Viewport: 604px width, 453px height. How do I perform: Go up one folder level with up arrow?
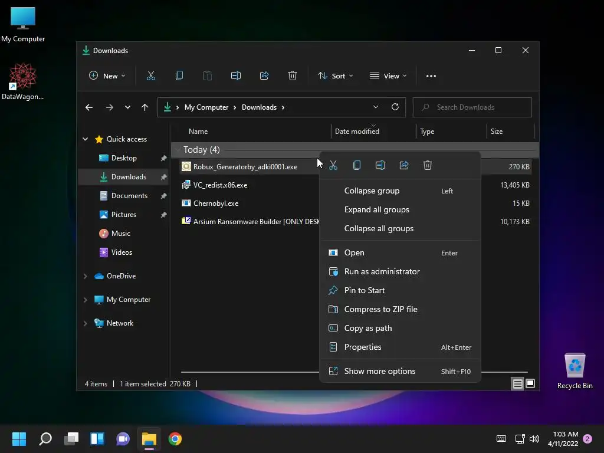(x=145, y=107)
